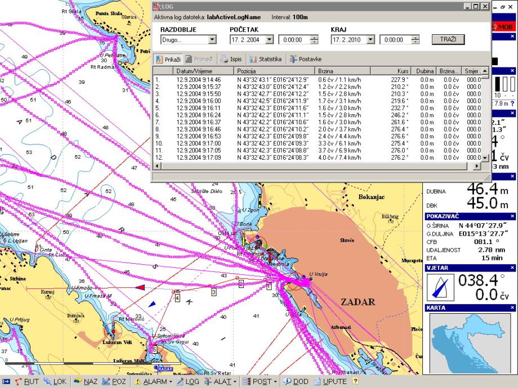Click the blue boat marker on the chart
The height and width of the screenshot is (388, 518).
152,304
